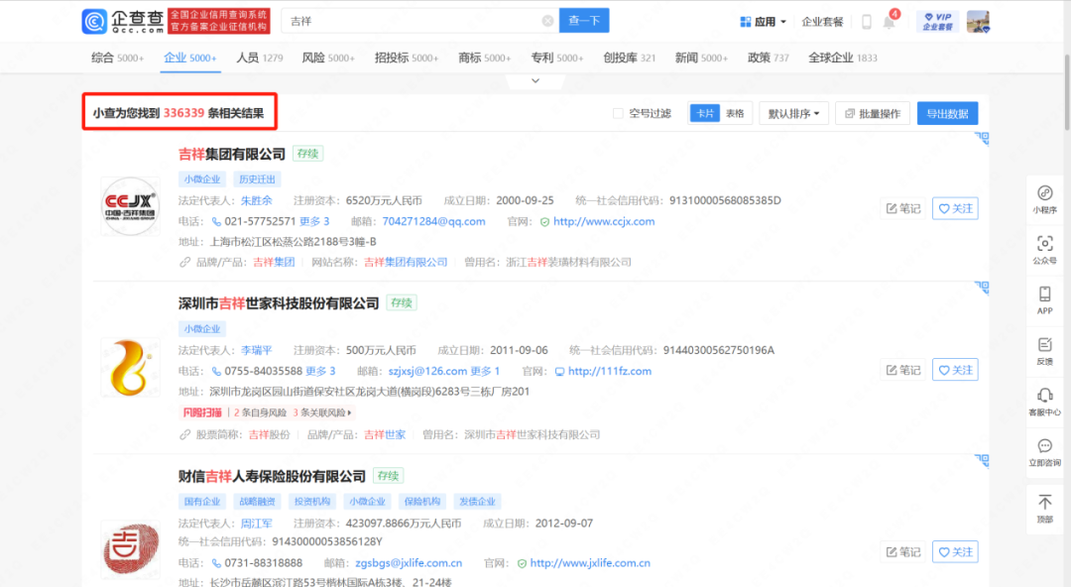Select 创投库 tab
The height and width of the screenshot is (587, 1071).
tap(629, 59)
